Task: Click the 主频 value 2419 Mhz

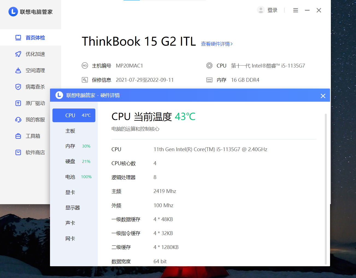Action: tap(165, 191)
